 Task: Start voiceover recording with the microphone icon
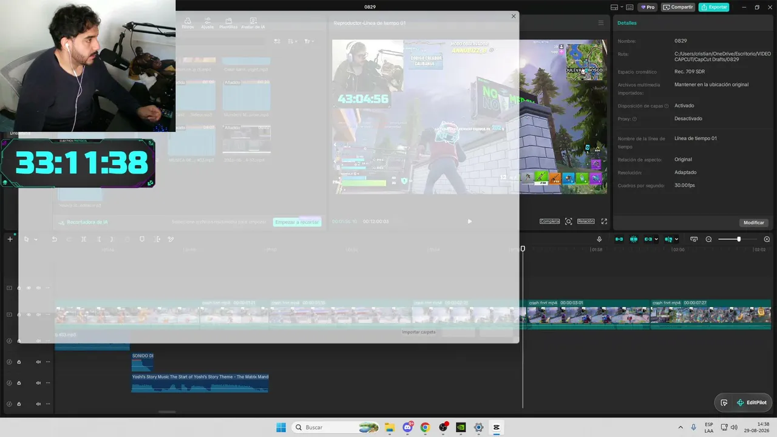click(599, 239)
